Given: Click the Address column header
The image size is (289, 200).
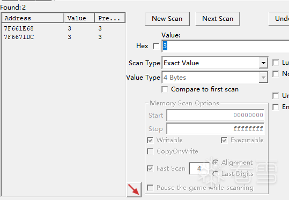Looking at the screenshot, I should 33,18.
